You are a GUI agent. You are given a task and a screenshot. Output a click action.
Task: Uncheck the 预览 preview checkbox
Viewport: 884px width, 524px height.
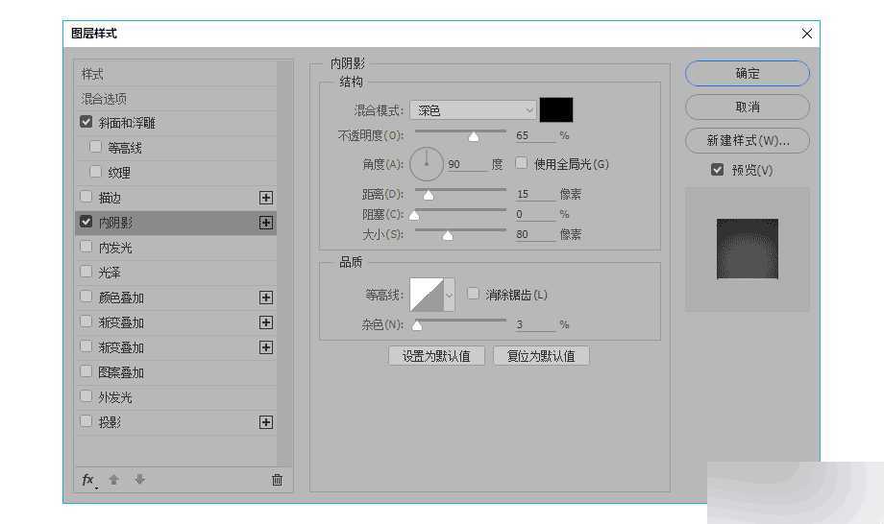click(x=717, y=170)
